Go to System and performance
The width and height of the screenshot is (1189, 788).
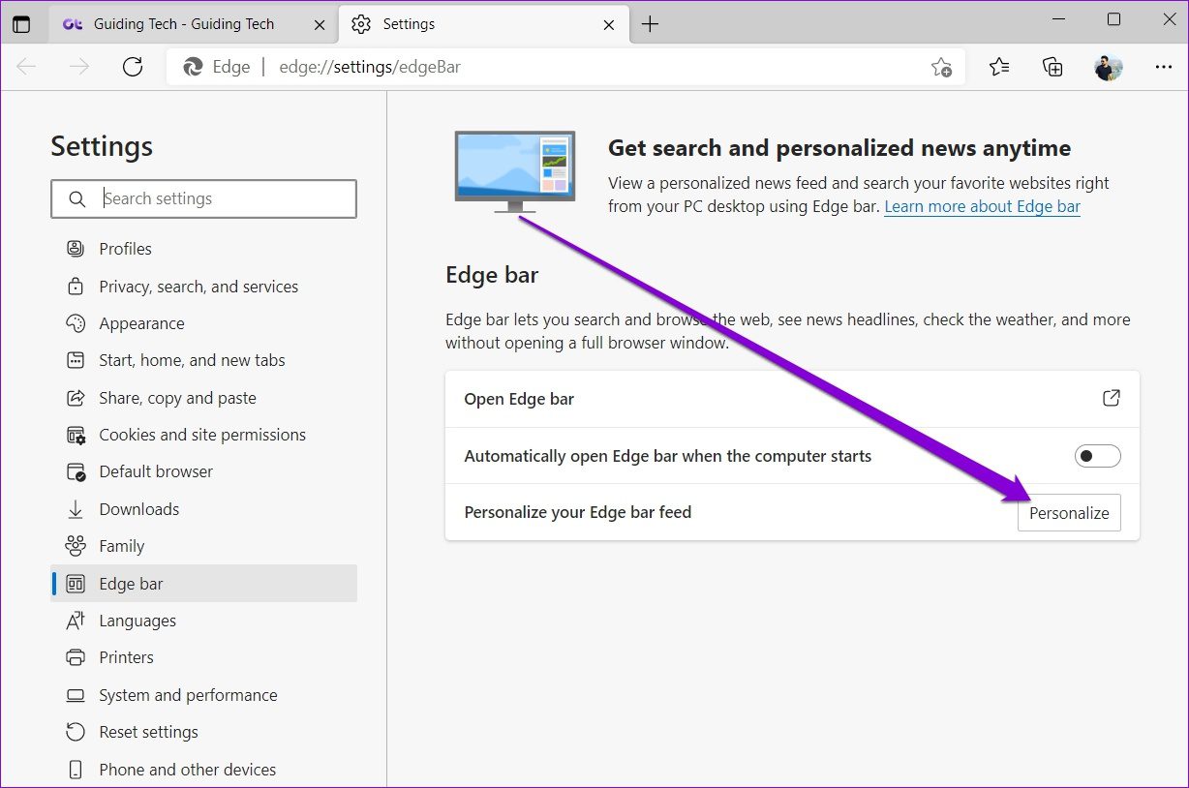click(204, 695)
